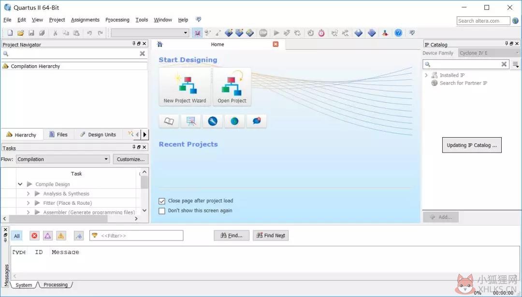
Task: Switch to the Design Units tab
Action: click(x=98, y=135)
